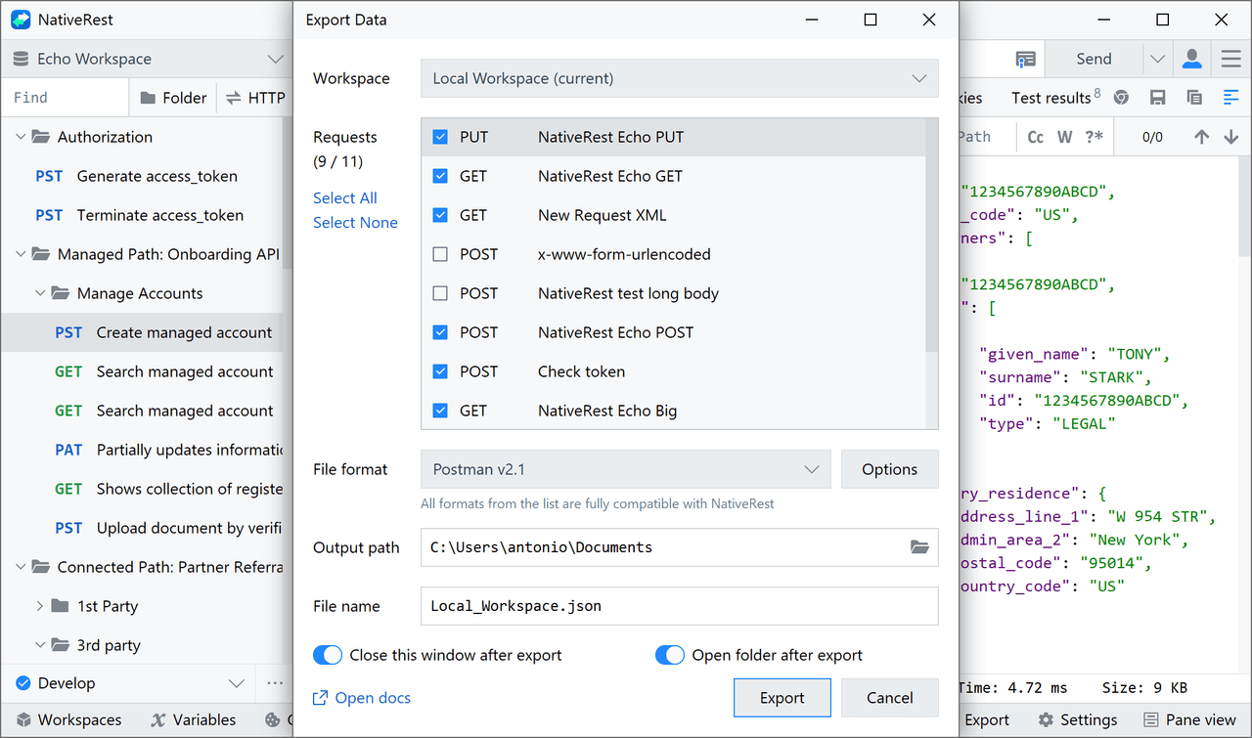Viewport: 1252px width, 738px height.
Task: Toggle Close this window after export
Action: point(328,655)
